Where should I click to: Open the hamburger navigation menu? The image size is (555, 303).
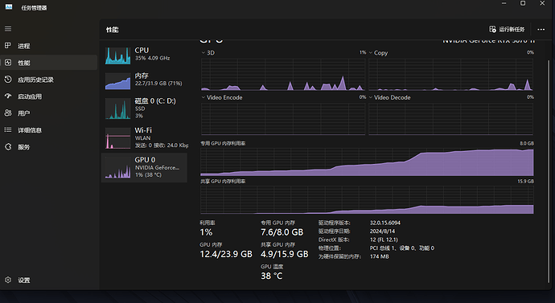tap(8, 29)
